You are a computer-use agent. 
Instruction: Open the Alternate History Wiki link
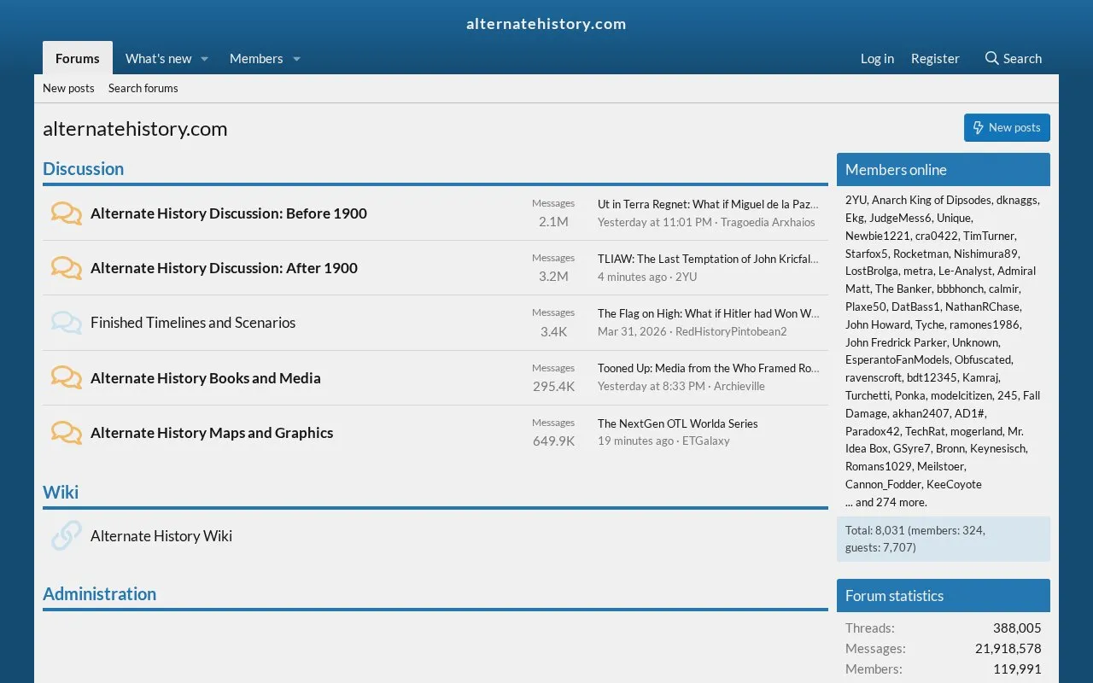pos(161,536)
